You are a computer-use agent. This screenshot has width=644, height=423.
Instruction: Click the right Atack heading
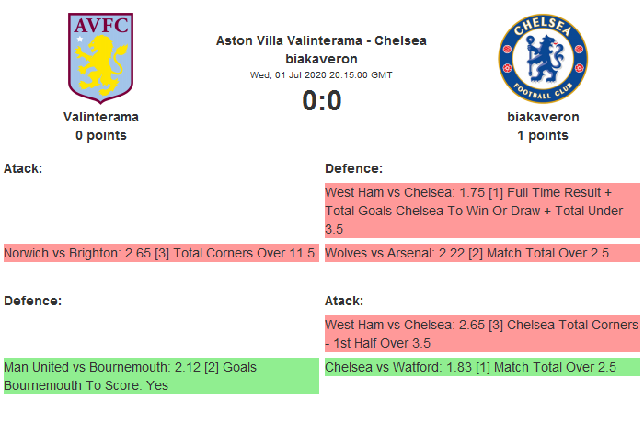pyautogui.click(x=344, y=301)
